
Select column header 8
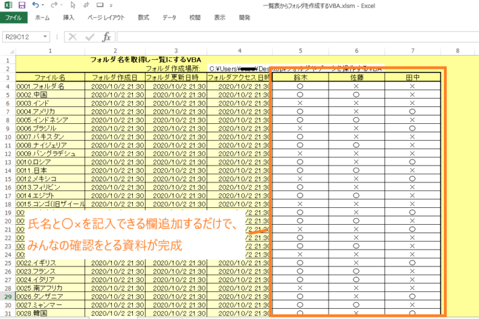pos(457,51)
